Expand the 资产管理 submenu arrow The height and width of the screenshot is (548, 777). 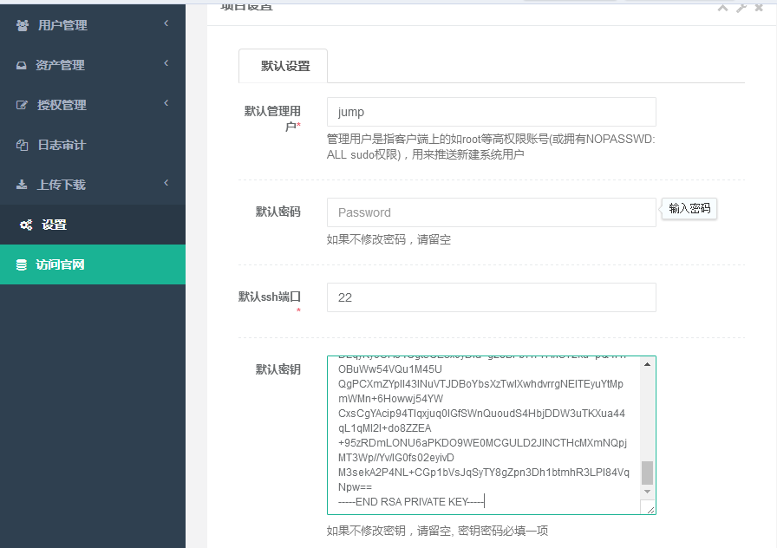(x=166, y=64)
